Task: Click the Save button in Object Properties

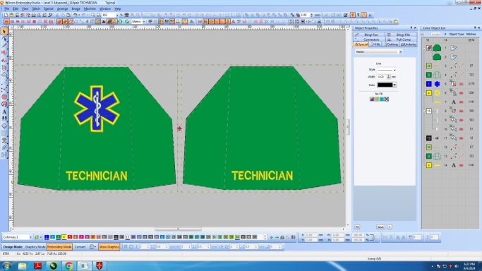Action: pyautogui.click(x=380, y=227)
